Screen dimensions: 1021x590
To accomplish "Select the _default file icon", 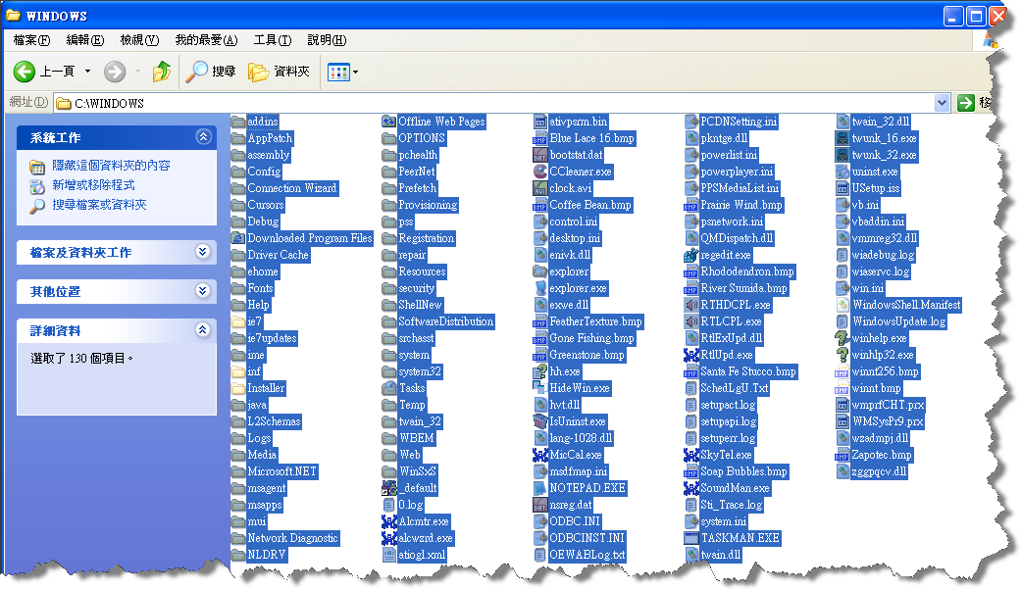I will click(x=389, y=488).
